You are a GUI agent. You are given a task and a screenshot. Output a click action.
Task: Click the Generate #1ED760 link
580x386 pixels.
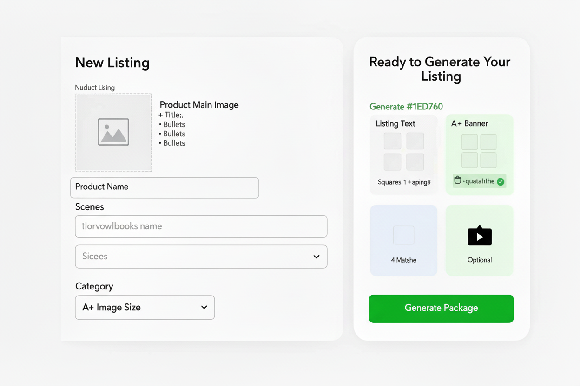(x=406, y=106)
